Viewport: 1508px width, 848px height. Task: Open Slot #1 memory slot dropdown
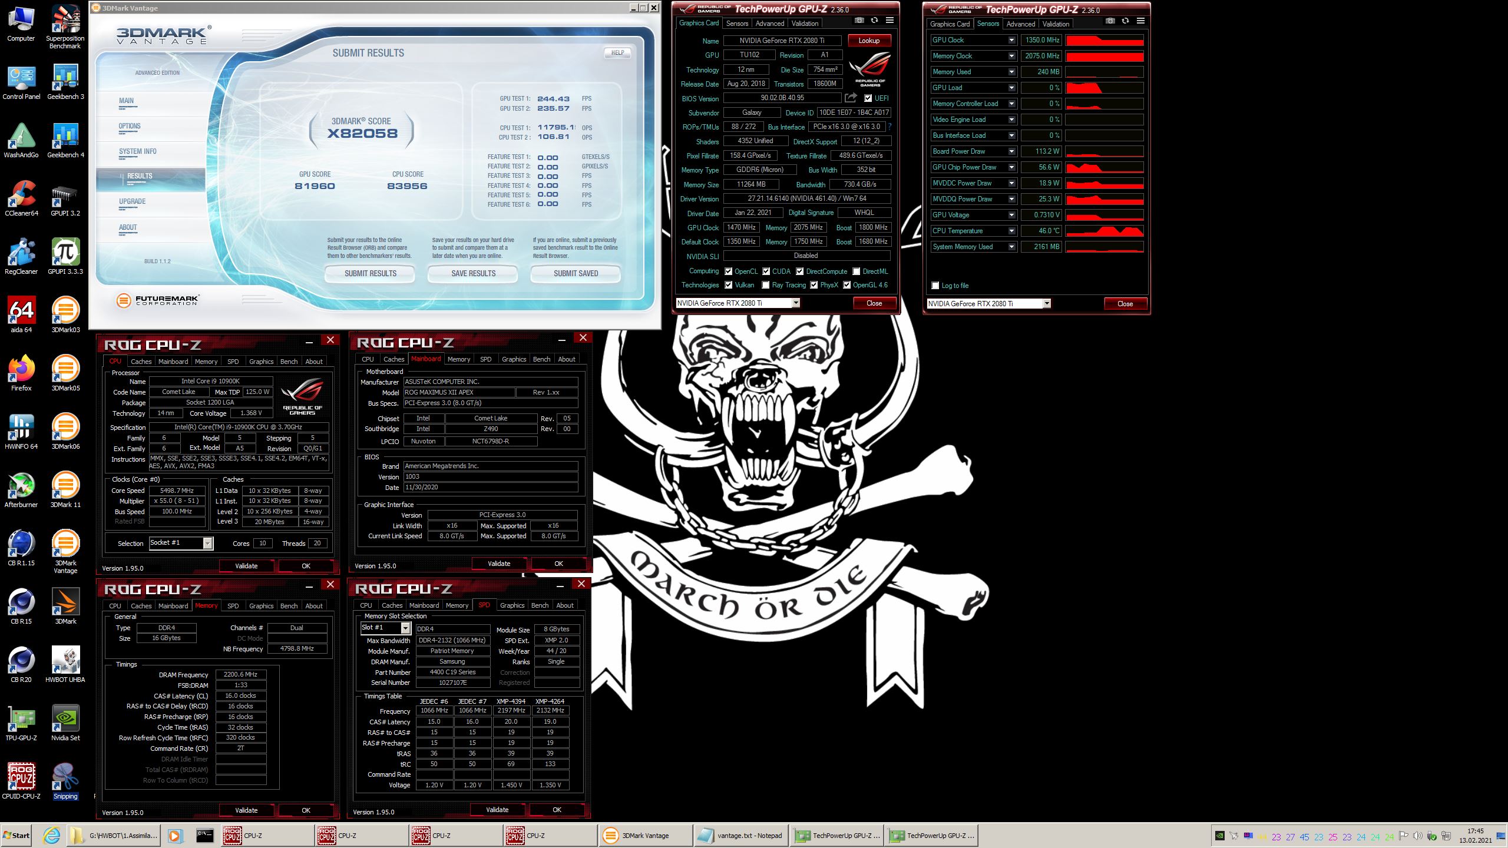pyautogui.click(x=405, y=628)
